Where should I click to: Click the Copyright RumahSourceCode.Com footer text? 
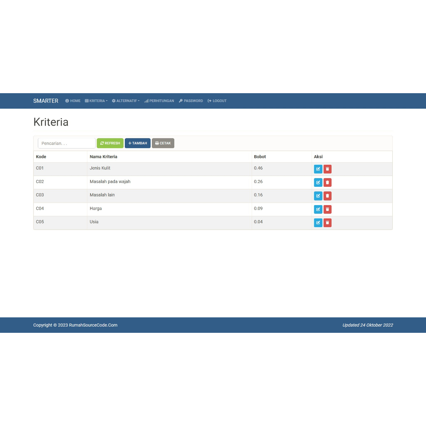coord(75,325)
